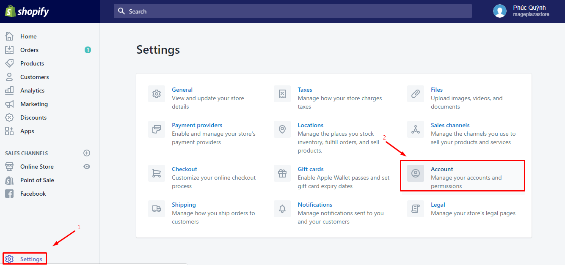The image size is (565, 265).
Task: Click the Analytics bar chart icon
Action: click(x=9, y=90)
